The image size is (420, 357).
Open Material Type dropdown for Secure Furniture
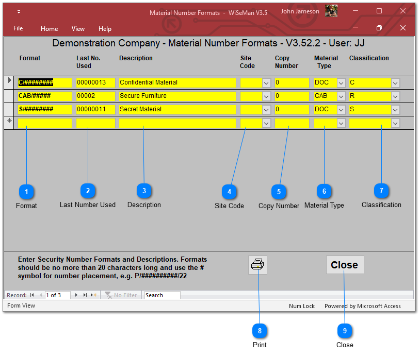click(341, 96)
